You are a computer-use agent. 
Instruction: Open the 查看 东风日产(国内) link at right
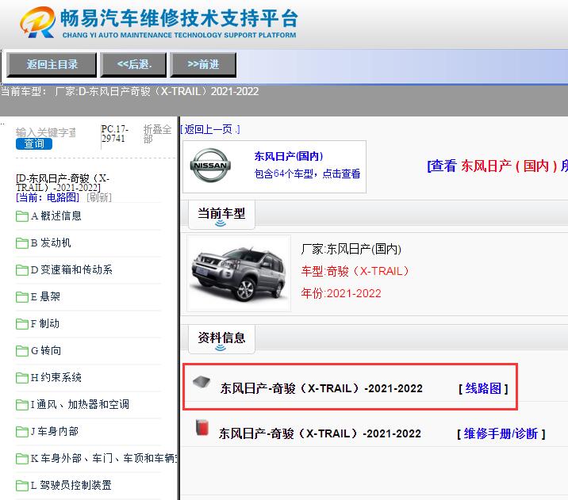(497, 166)
